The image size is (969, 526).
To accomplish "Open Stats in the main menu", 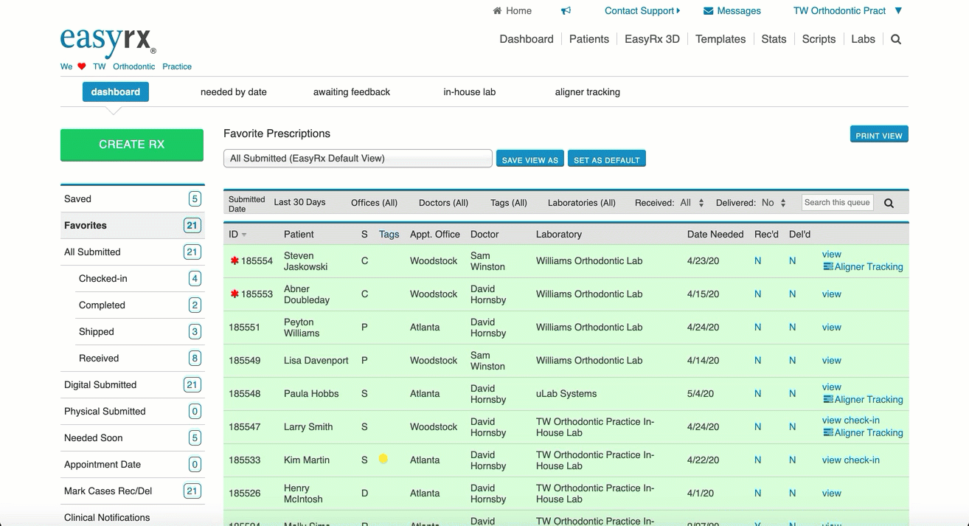I will point(774,39).
